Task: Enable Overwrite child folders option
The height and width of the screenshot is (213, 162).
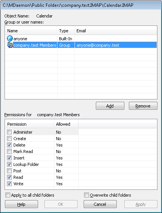Action: click(86, 195)
